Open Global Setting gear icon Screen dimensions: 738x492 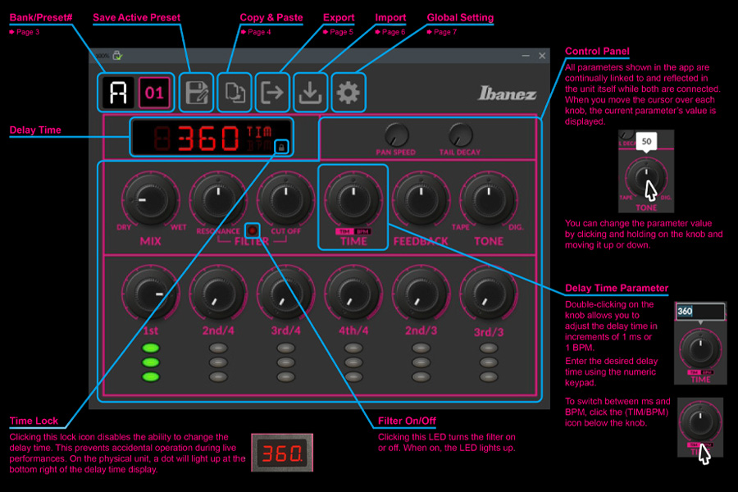pyautogui.click(x=348, y=93)
